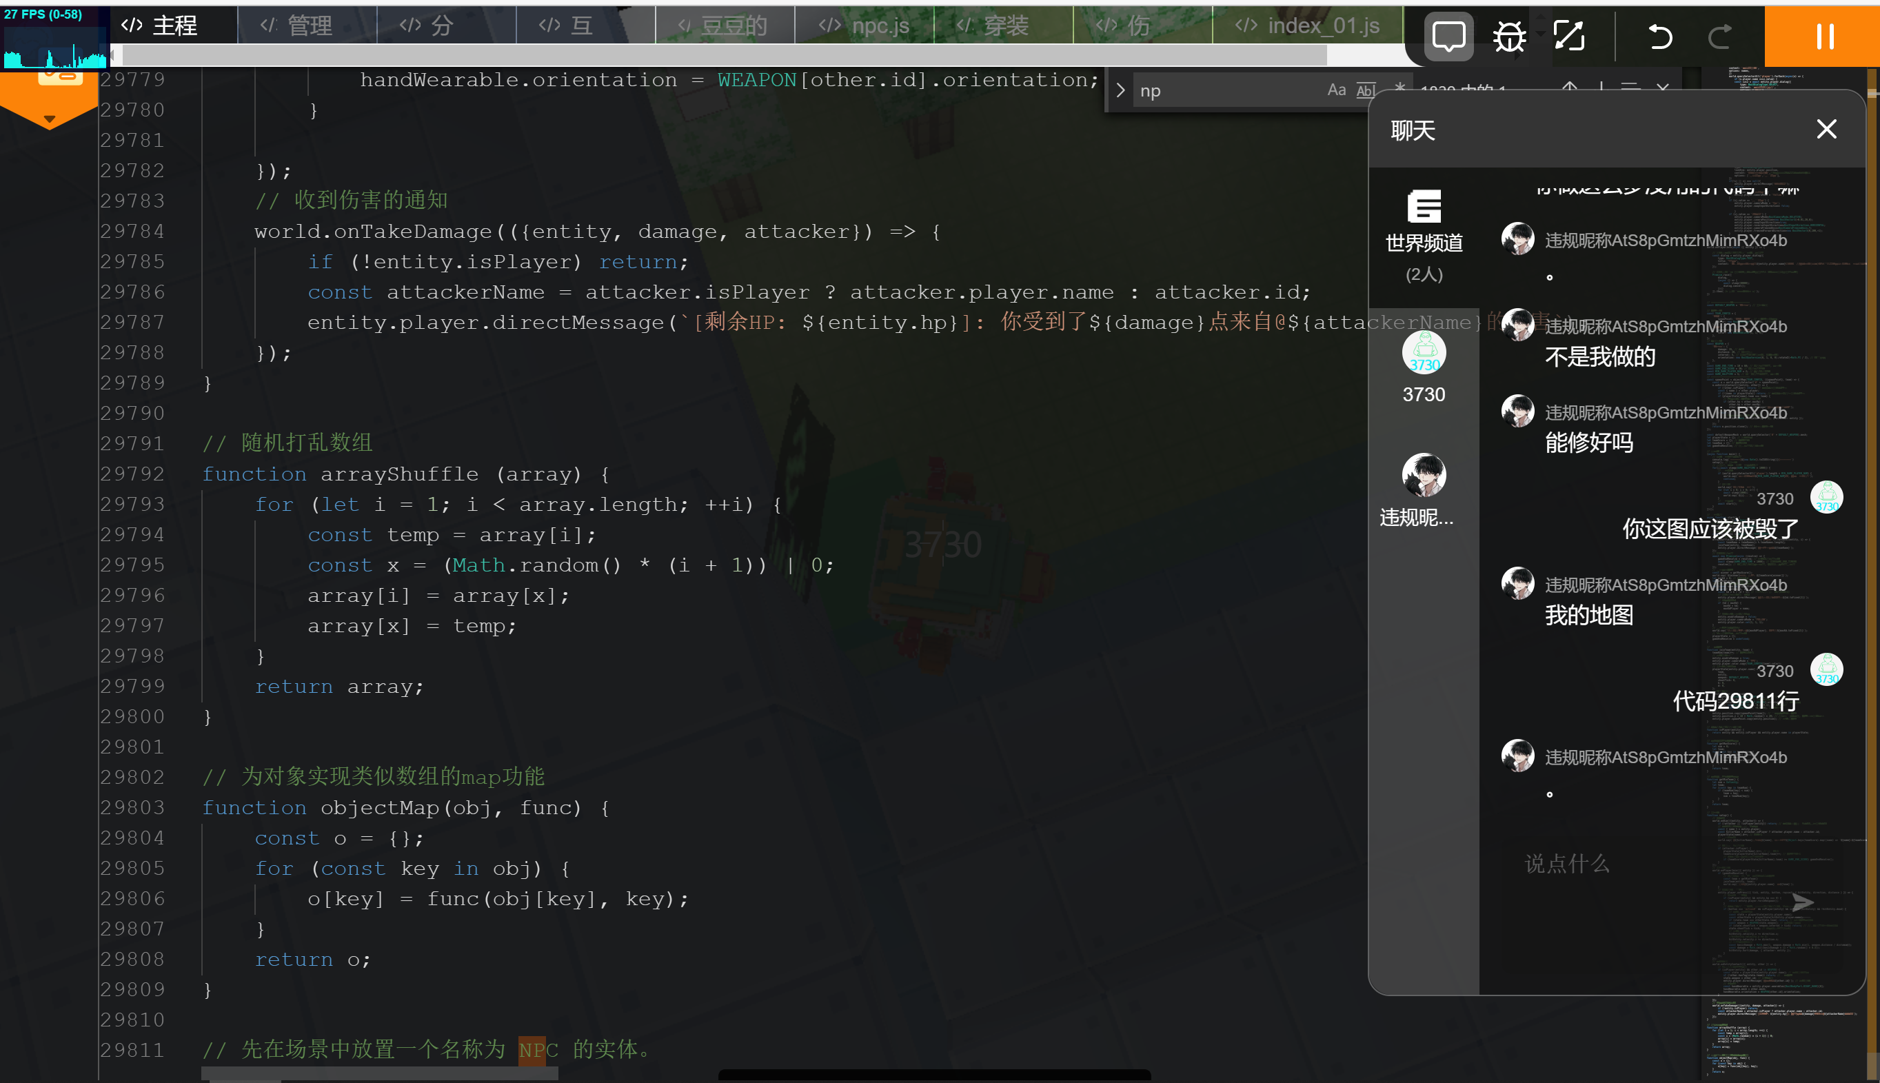Toggle match case (Aa) in search

coord(1336,90)
